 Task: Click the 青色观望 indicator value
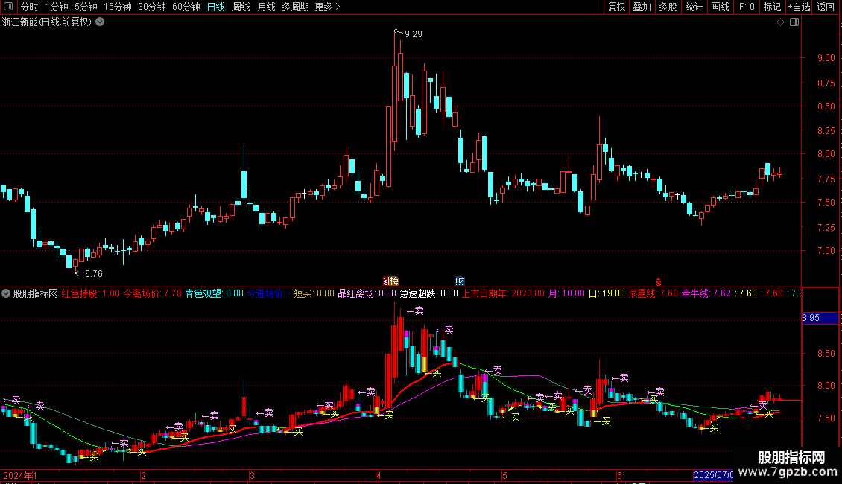coord(215,293)
